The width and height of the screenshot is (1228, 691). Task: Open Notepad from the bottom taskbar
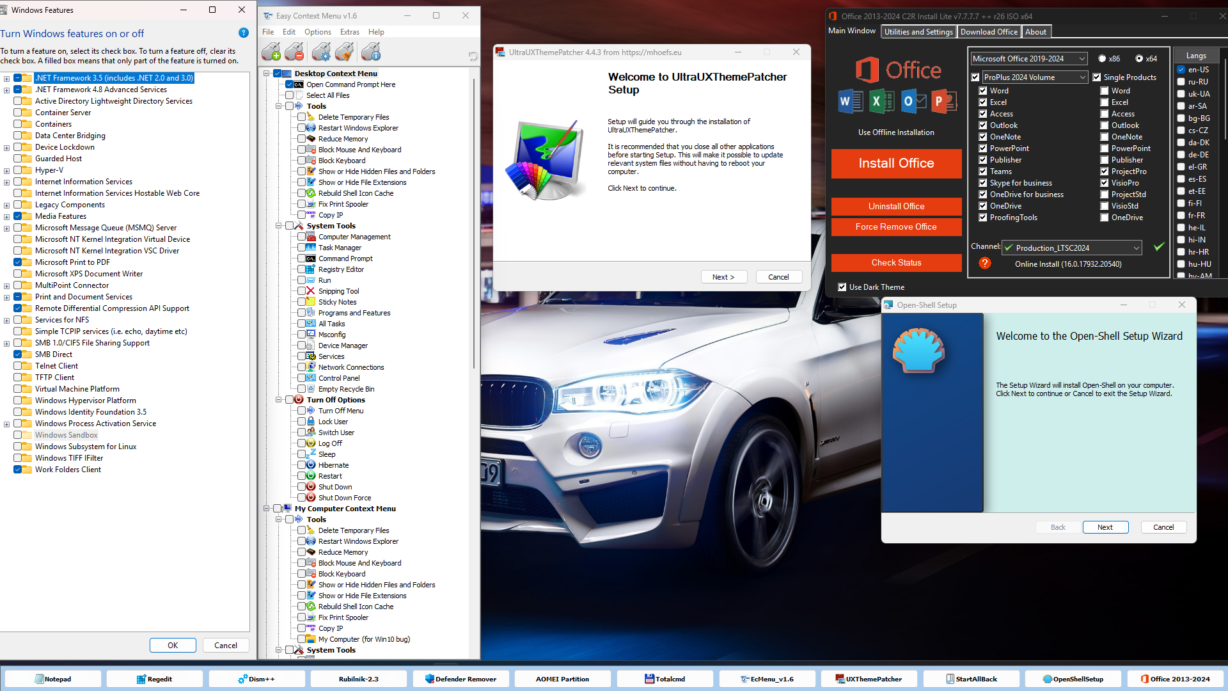coord(53,679)
